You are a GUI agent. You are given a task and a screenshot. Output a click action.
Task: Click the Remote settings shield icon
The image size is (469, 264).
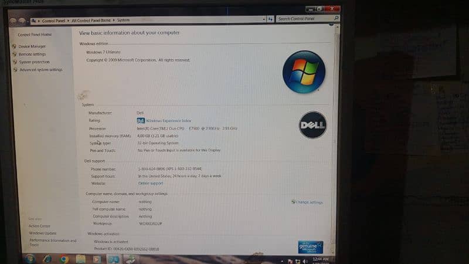click(x=14, y=54)
